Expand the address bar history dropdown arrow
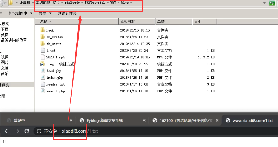278x147 pixels. point(264,3)
